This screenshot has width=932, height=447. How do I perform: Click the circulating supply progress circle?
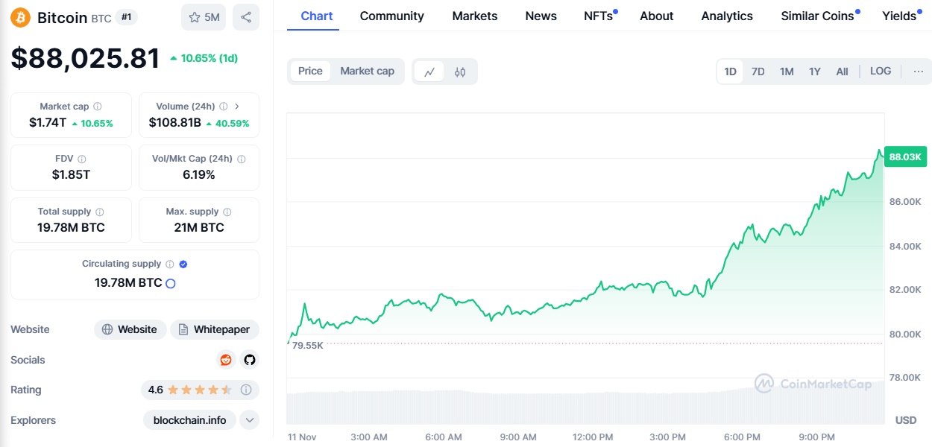click(170, 283)
